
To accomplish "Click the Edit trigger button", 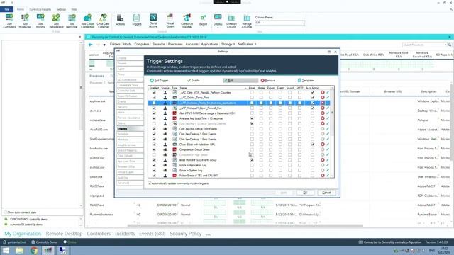I will (240, 80).
